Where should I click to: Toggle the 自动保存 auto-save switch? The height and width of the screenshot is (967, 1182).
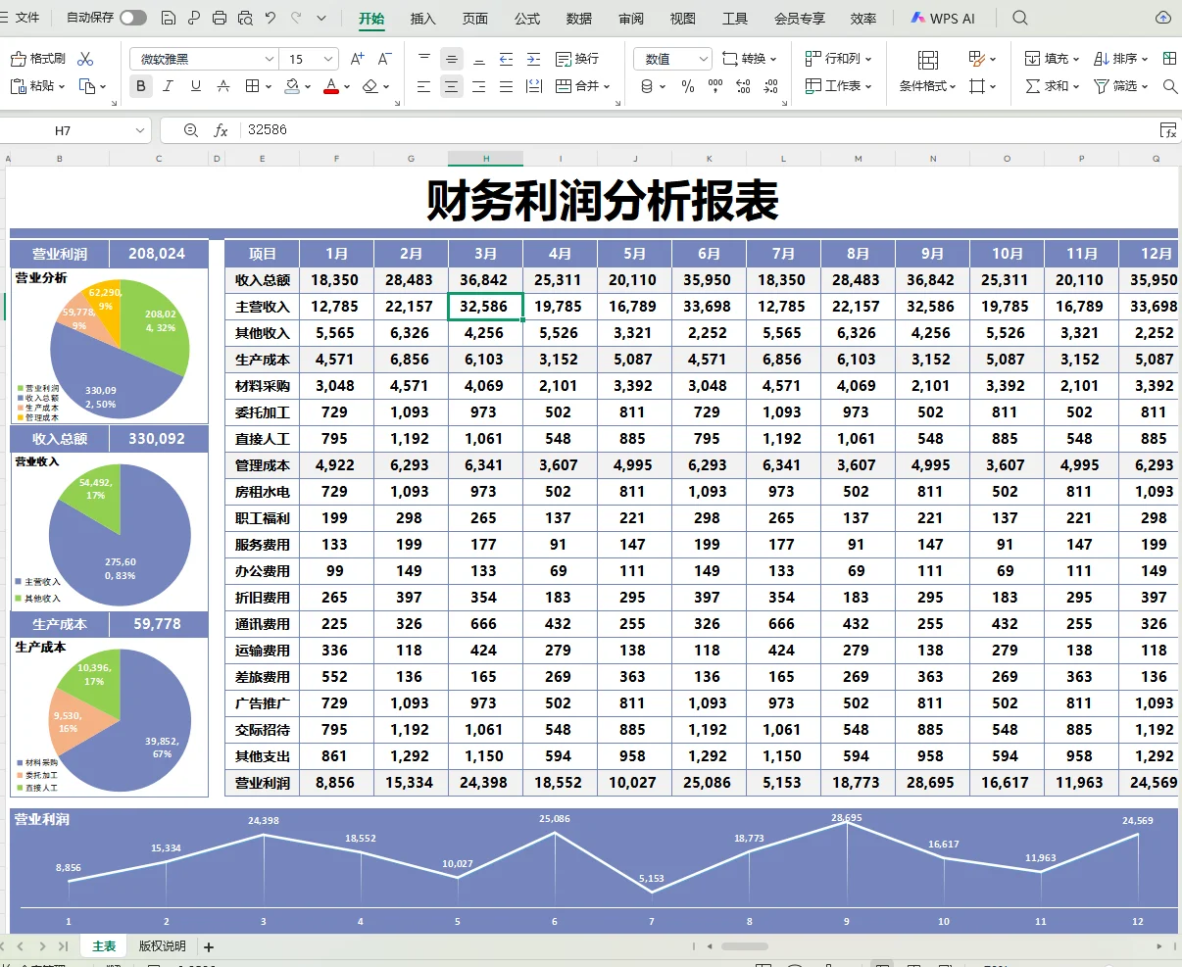tap(133, 18)
